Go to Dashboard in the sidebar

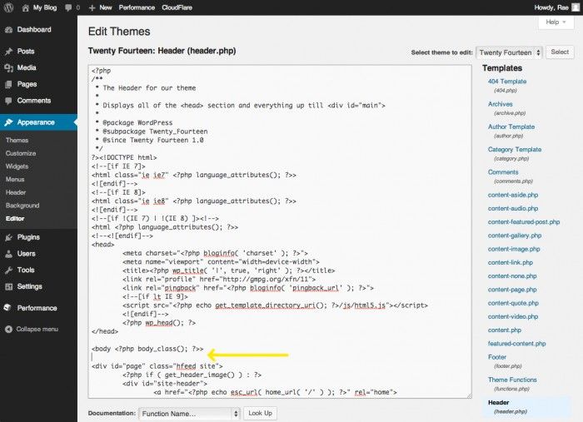[34, 30]
